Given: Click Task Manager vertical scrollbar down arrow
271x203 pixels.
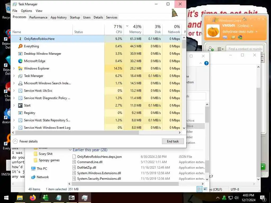Looking at the screenshot, I should click(184, 128).
